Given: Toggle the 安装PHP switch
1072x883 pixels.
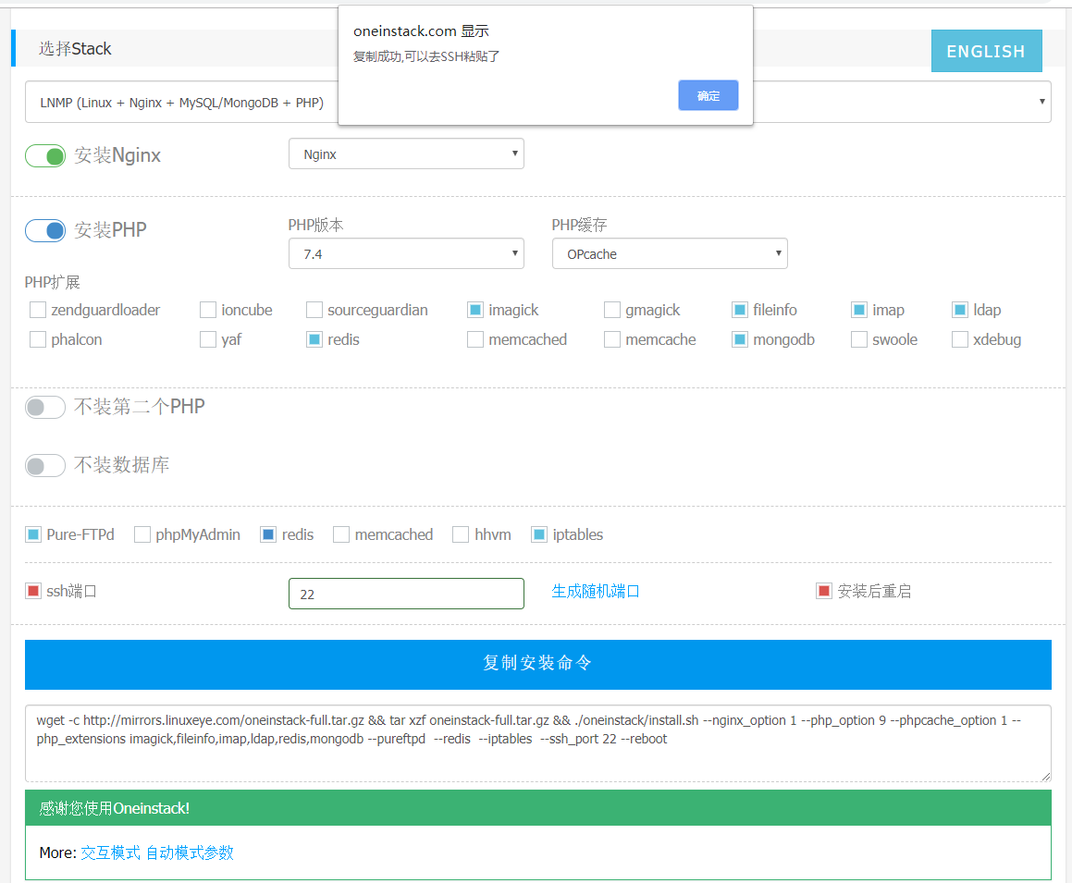Looking at the screenshot, I should click(45, 230).
